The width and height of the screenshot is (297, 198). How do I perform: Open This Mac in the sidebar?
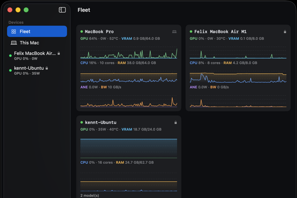coord(37,43)
